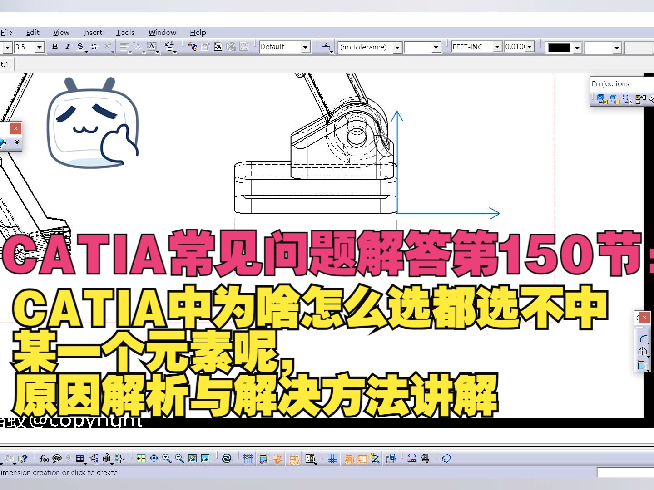Open the line thickness dropdown
The width and height of the screenshot is (654, 490).
tap(616, 47)
